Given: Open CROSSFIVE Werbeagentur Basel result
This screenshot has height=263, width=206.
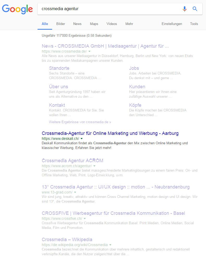Looking at the screenshot, I should coord(113,213).
